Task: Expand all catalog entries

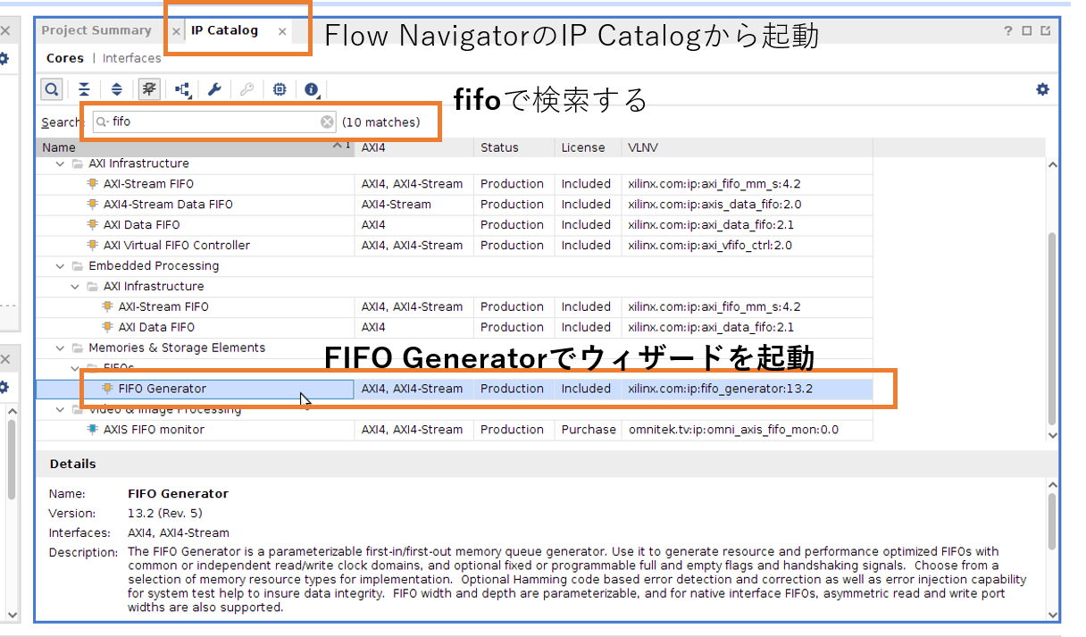Action: 116,89
